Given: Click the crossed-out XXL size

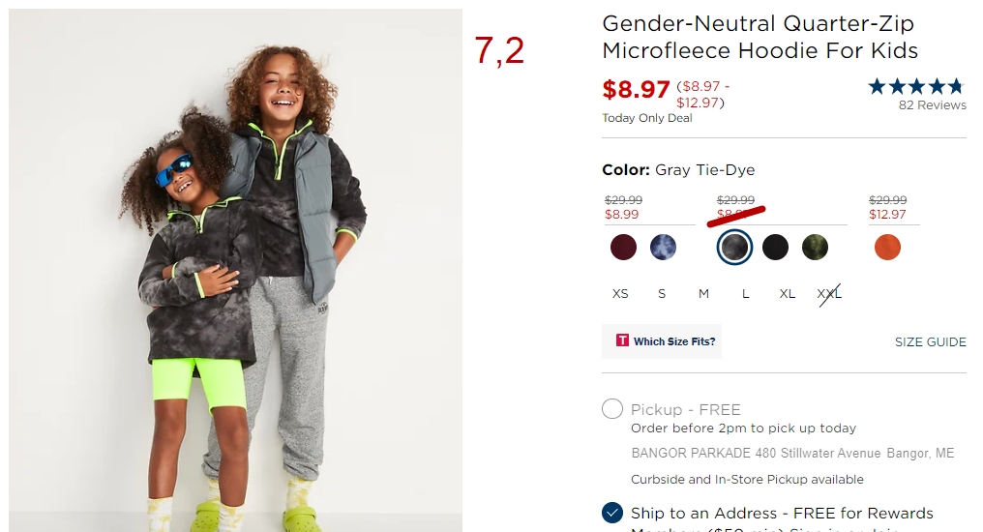Looking at the screenshot, I should tap(829, 294).
